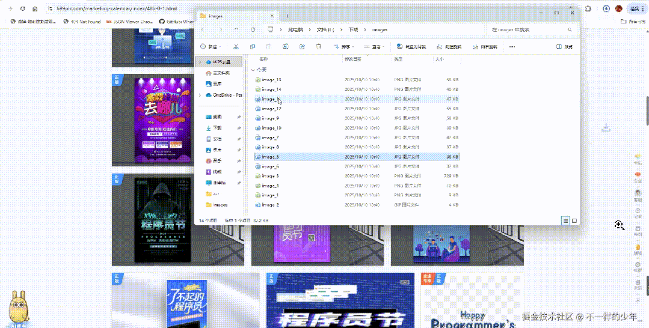649x328 pixels.
Task: Click 此电脑 in the address breadcrumb
Action: [295, 30]
